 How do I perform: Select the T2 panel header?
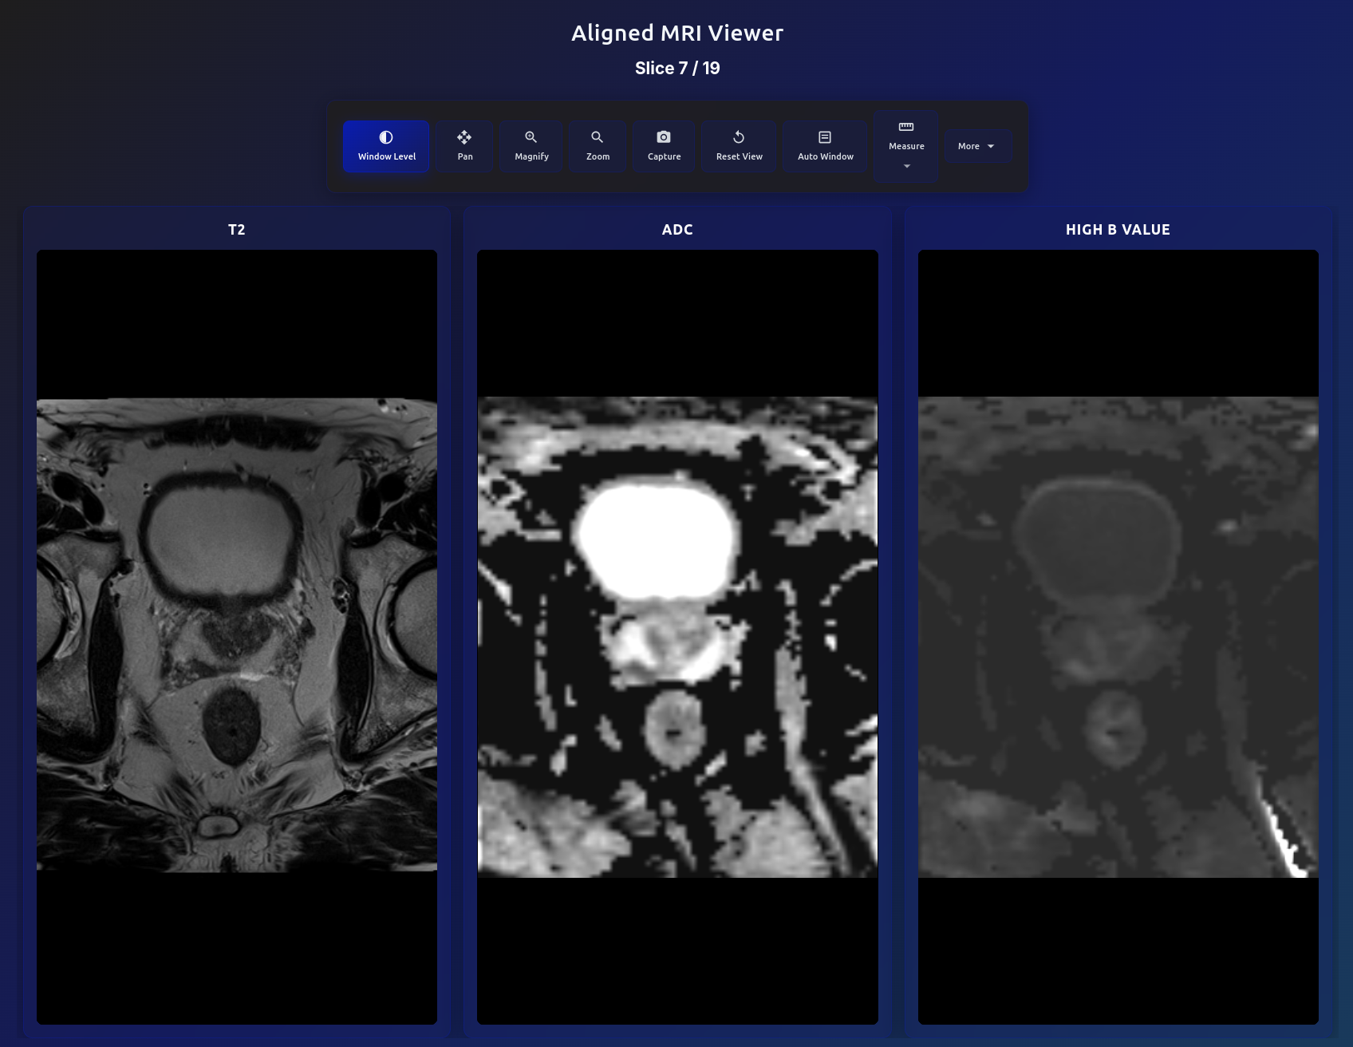(236, 230)
